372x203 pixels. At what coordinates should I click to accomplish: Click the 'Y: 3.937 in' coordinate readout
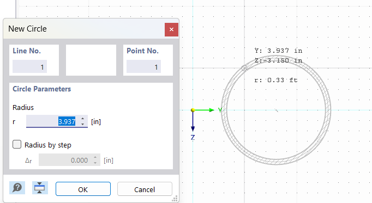pyautogui.click(x=278, y=51)
